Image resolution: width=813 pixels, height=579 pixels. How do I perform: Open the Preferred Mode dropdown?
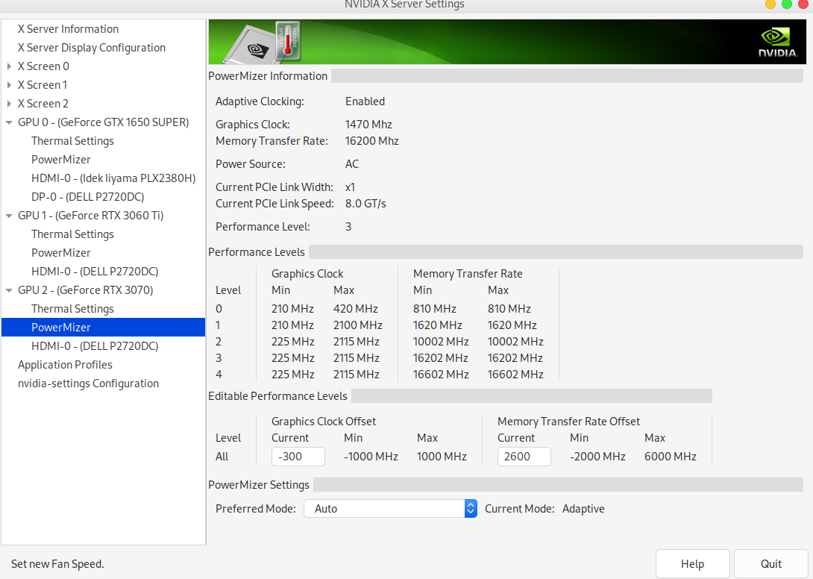coord(390,509)
